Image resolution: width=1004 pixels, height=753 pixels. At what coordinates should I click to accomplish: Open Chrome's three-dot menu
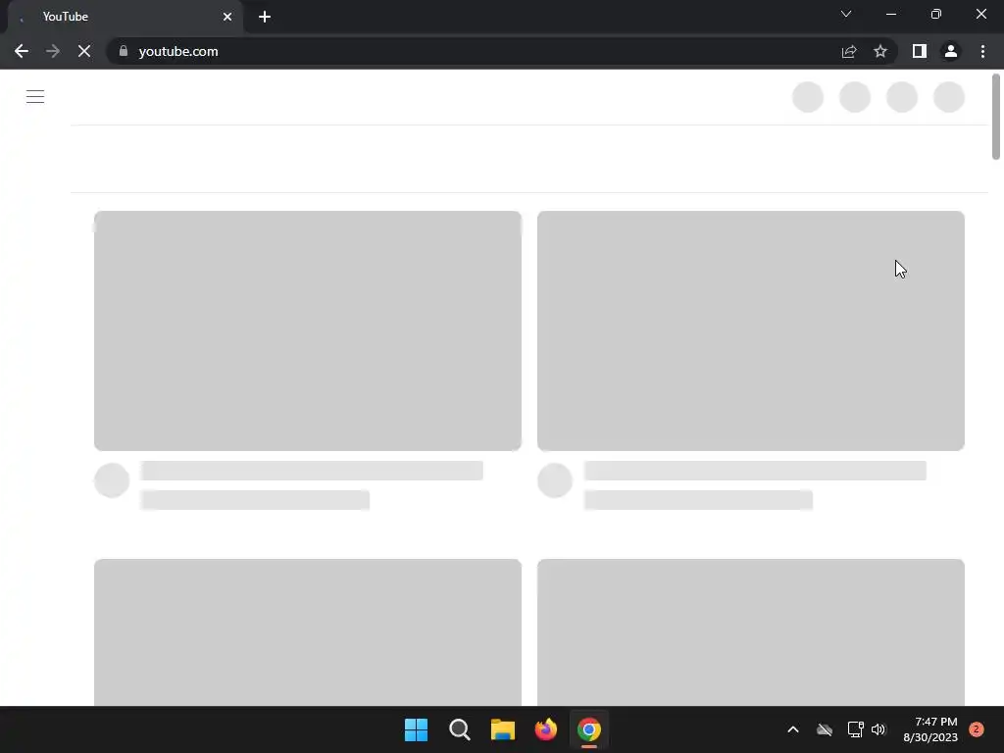coord(982,51)
